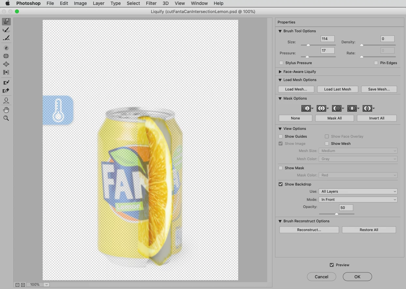Collapse View Options section
This screenshot has height=289, width=406.
point(280,129)
